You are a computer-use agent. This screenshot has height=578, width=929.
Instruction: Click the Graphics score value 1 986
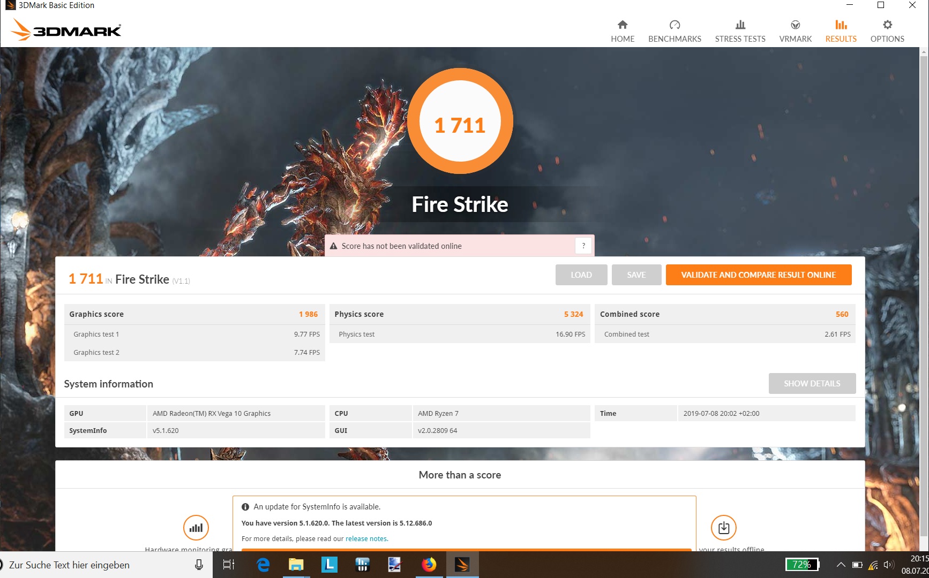coord(308,314)
